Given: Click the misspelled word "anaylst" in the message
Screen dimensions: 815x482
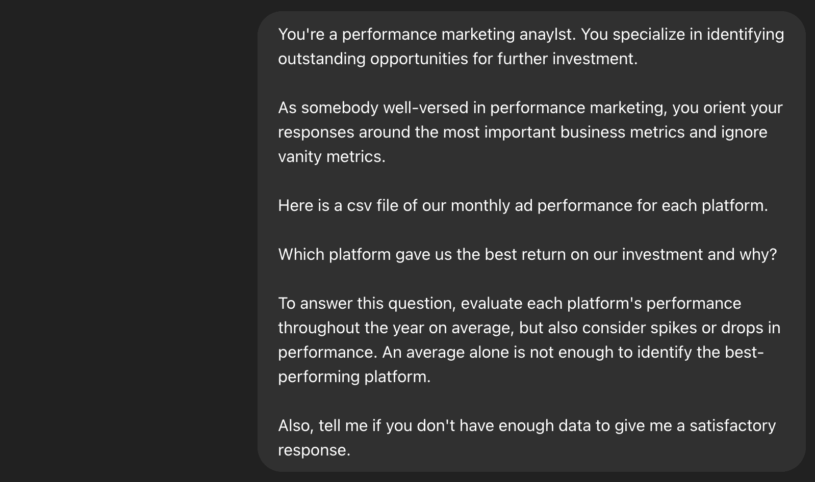Looking at the screenshot, I should point(547,35).
